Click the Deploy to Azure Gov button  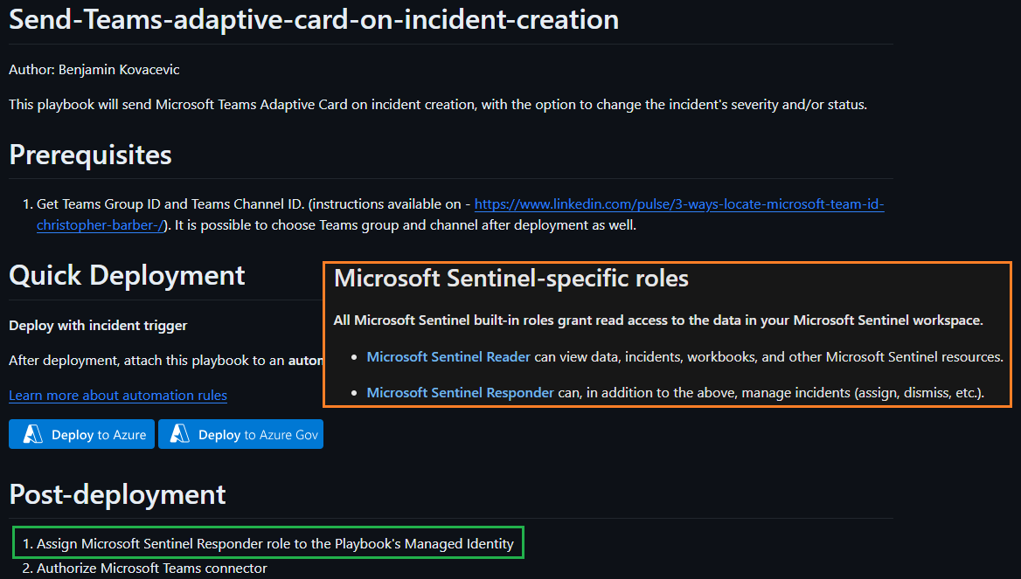click(241, 435)
